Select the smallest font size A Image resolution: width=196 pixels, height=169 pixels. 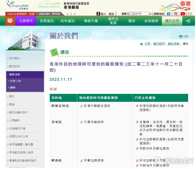[x=67, y=14]
